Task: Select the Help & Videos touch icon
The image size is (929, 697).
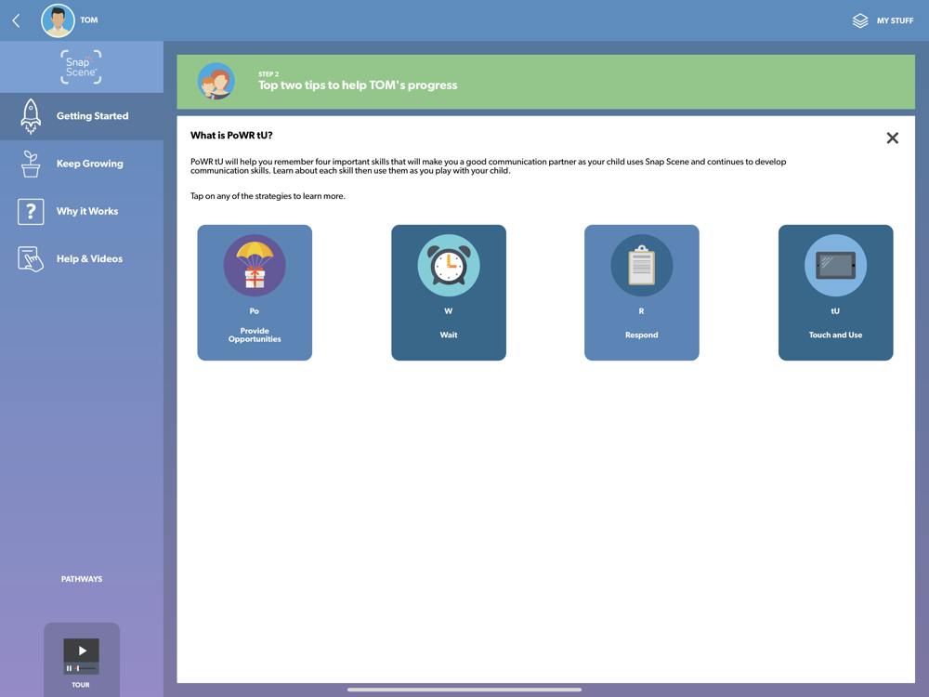Action: pos(31,259)
